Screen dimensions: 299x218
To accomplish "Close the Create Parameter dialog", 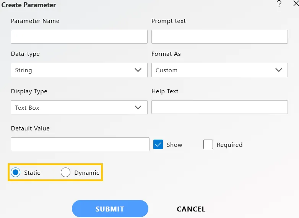I will point(296,3).
